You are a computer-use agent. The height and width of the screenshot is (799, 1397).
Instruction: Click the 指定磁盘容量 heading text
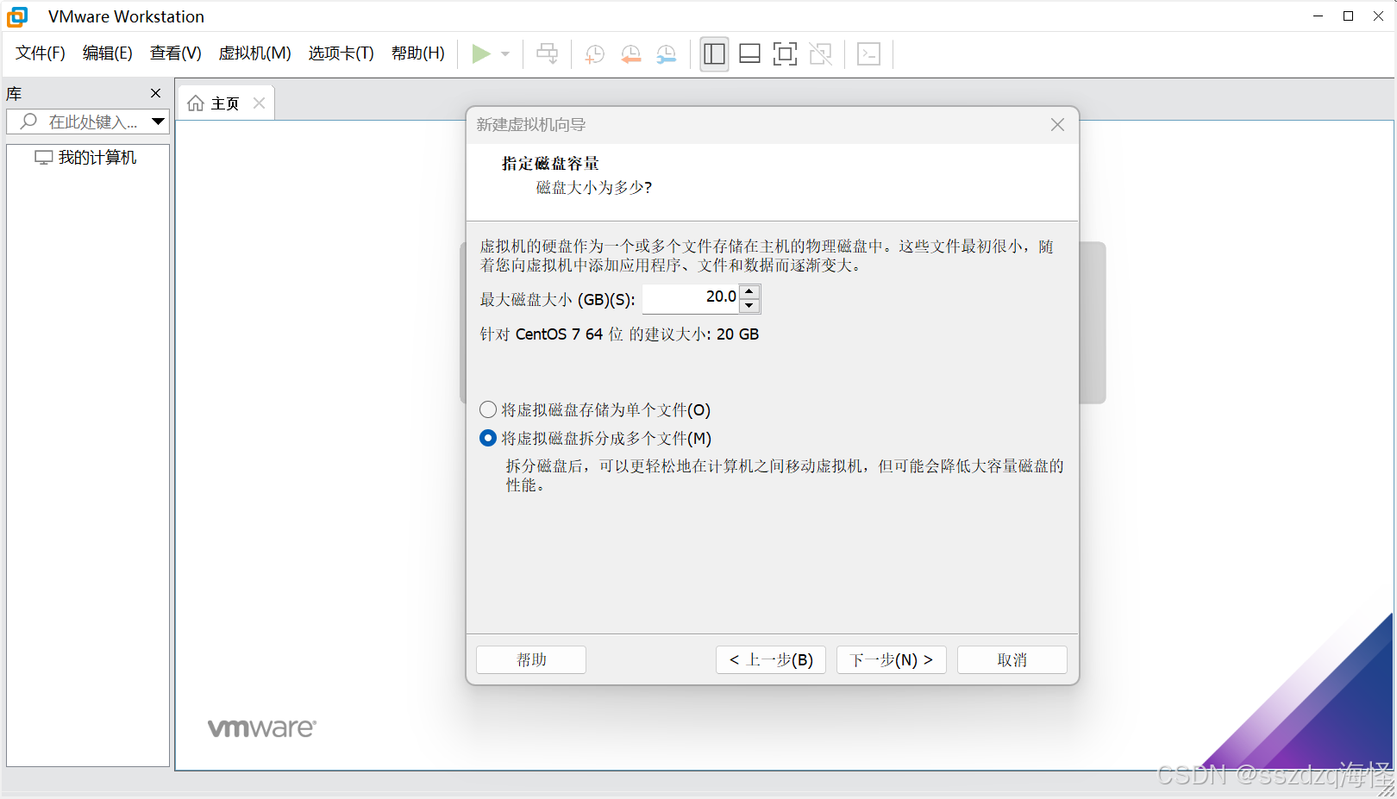[x=550, y=163]
